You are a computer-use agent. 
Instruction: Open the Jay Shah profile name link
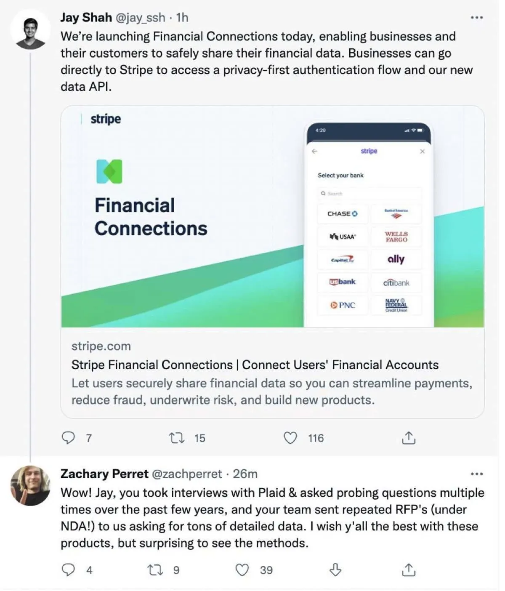[x=86, y=18]
